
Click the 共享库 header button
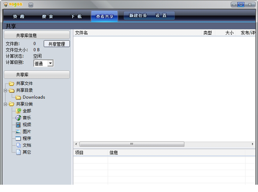pos(37,75)
